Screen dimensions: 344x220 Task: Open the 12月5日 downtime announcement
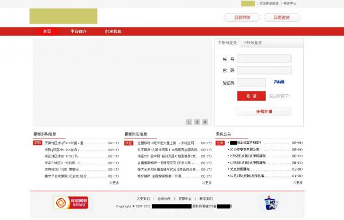(x=247, y=176)
